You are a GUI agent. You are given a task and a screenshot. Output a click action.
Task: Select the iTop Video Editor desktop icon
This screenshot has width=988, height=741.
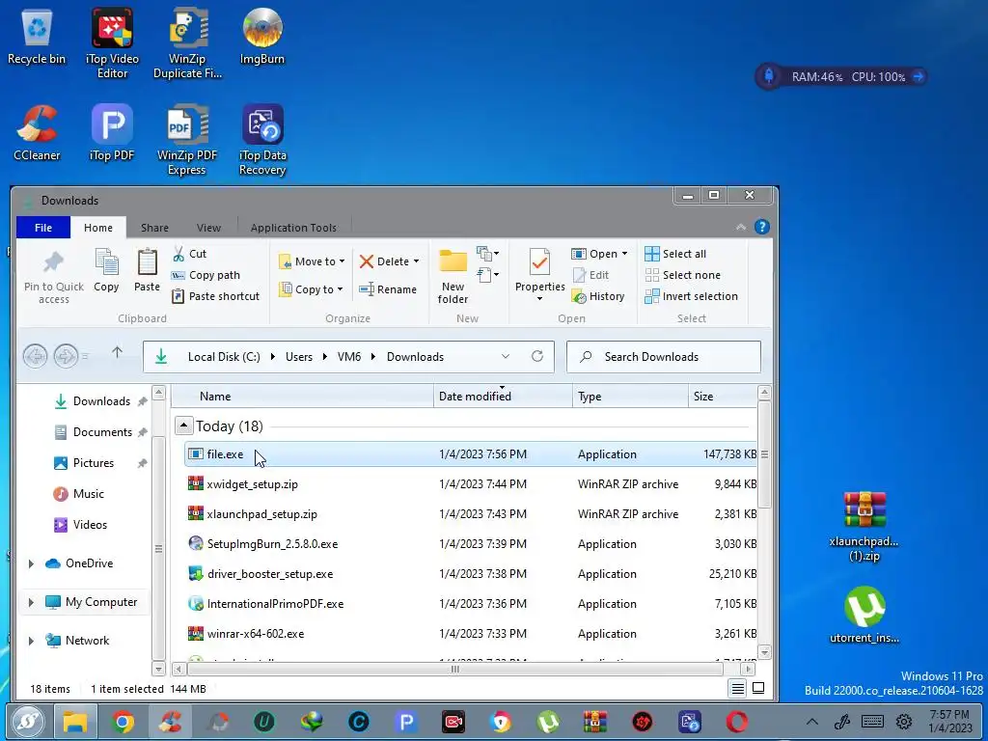[x=112, y=43]
